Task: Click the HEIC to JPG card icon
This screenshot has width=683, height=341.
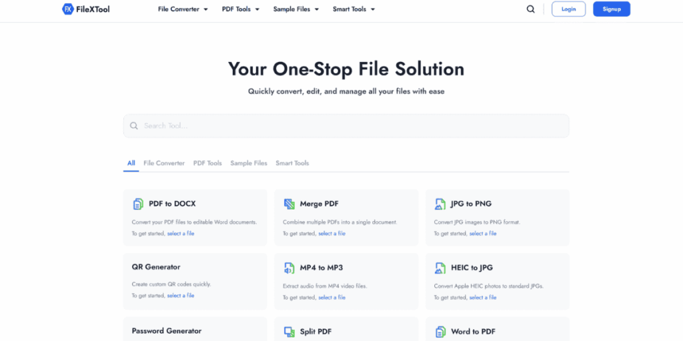Action: (x=440, y=268)
